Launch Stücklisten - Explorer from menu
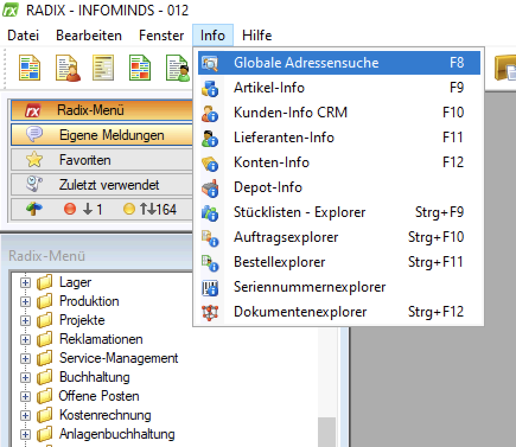 pos(339,212)
